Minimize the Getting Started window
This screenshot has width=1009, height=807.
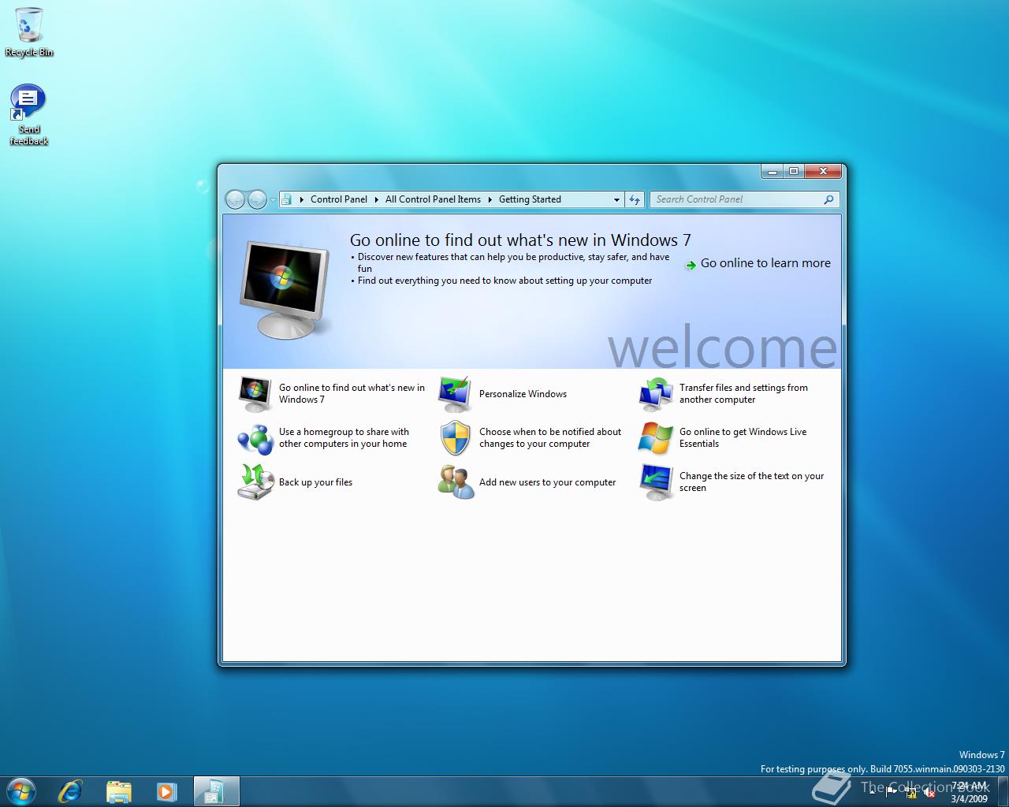point(773,171)
